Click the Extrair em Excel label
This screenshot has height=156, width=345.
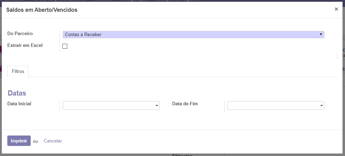coord(25,45)
